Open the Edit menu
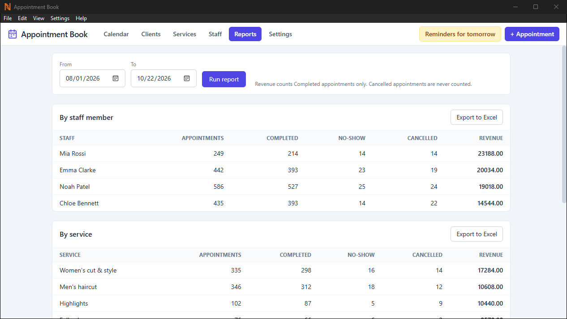567x319 pixels. [22, 18]
